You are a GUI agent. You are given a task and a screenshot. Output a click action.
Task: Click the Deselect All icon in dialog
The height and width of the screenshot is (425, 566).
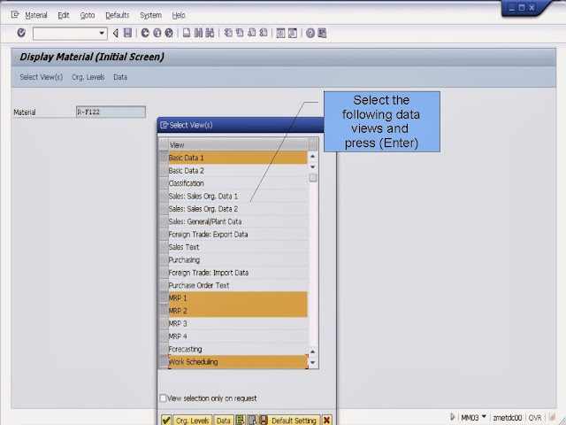click(x=252, y=420)
